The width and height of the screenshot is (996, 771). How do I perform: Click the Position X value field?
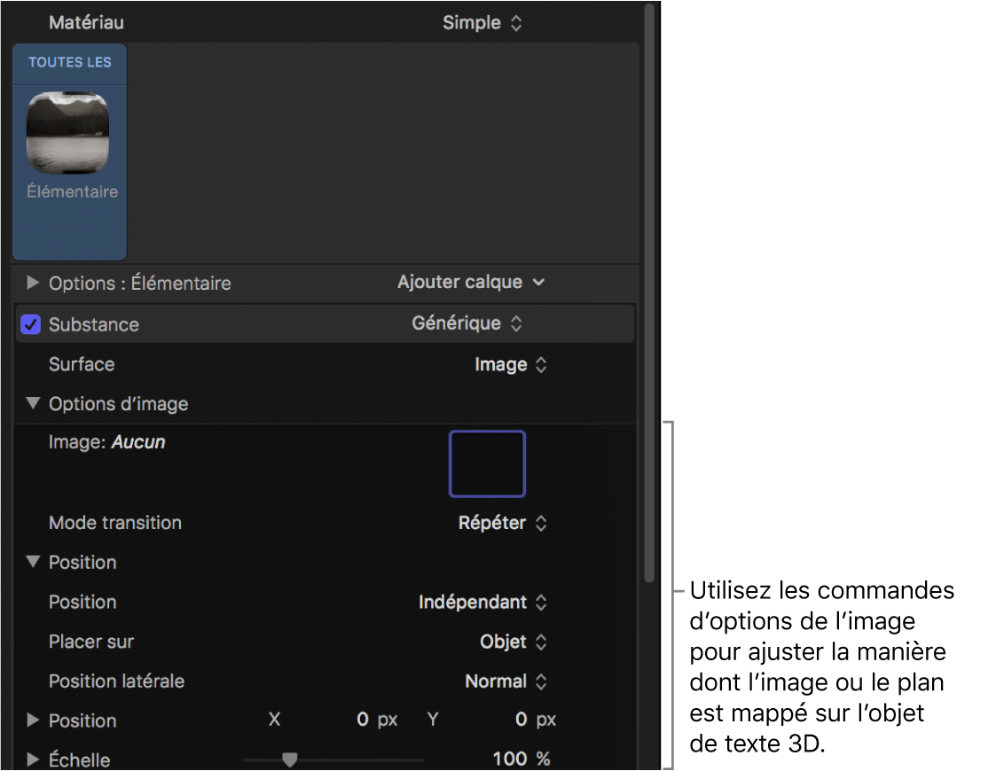(x=363, y=720)
